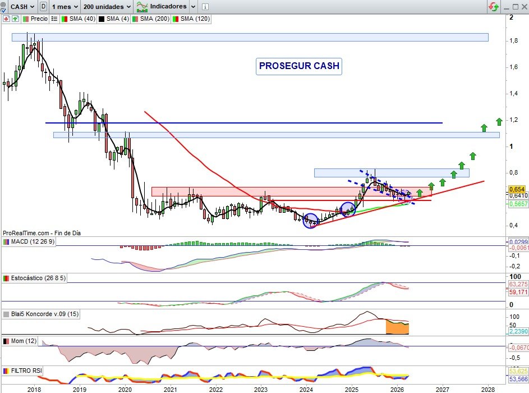Click the D daily-data button
Image resolution: width=529 pixels, height=393 pixels.
[x=43, y=6]
